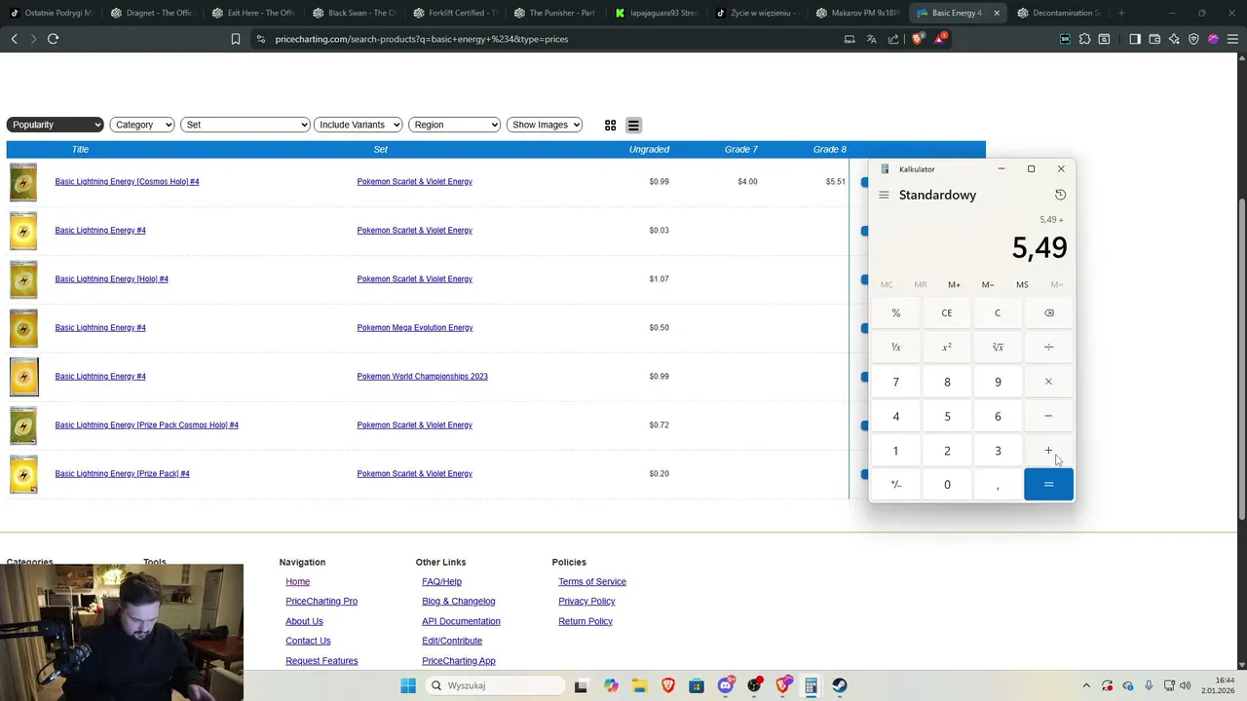Sort the table by Ungraded column

649,149
